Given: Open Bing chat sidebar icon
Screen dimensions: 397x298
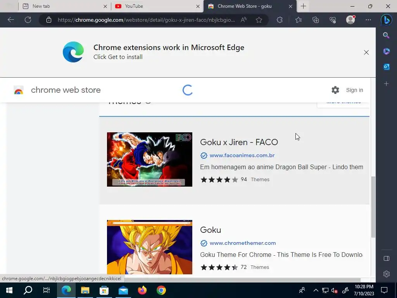Looking at the screenshot, I should (386, 20).
